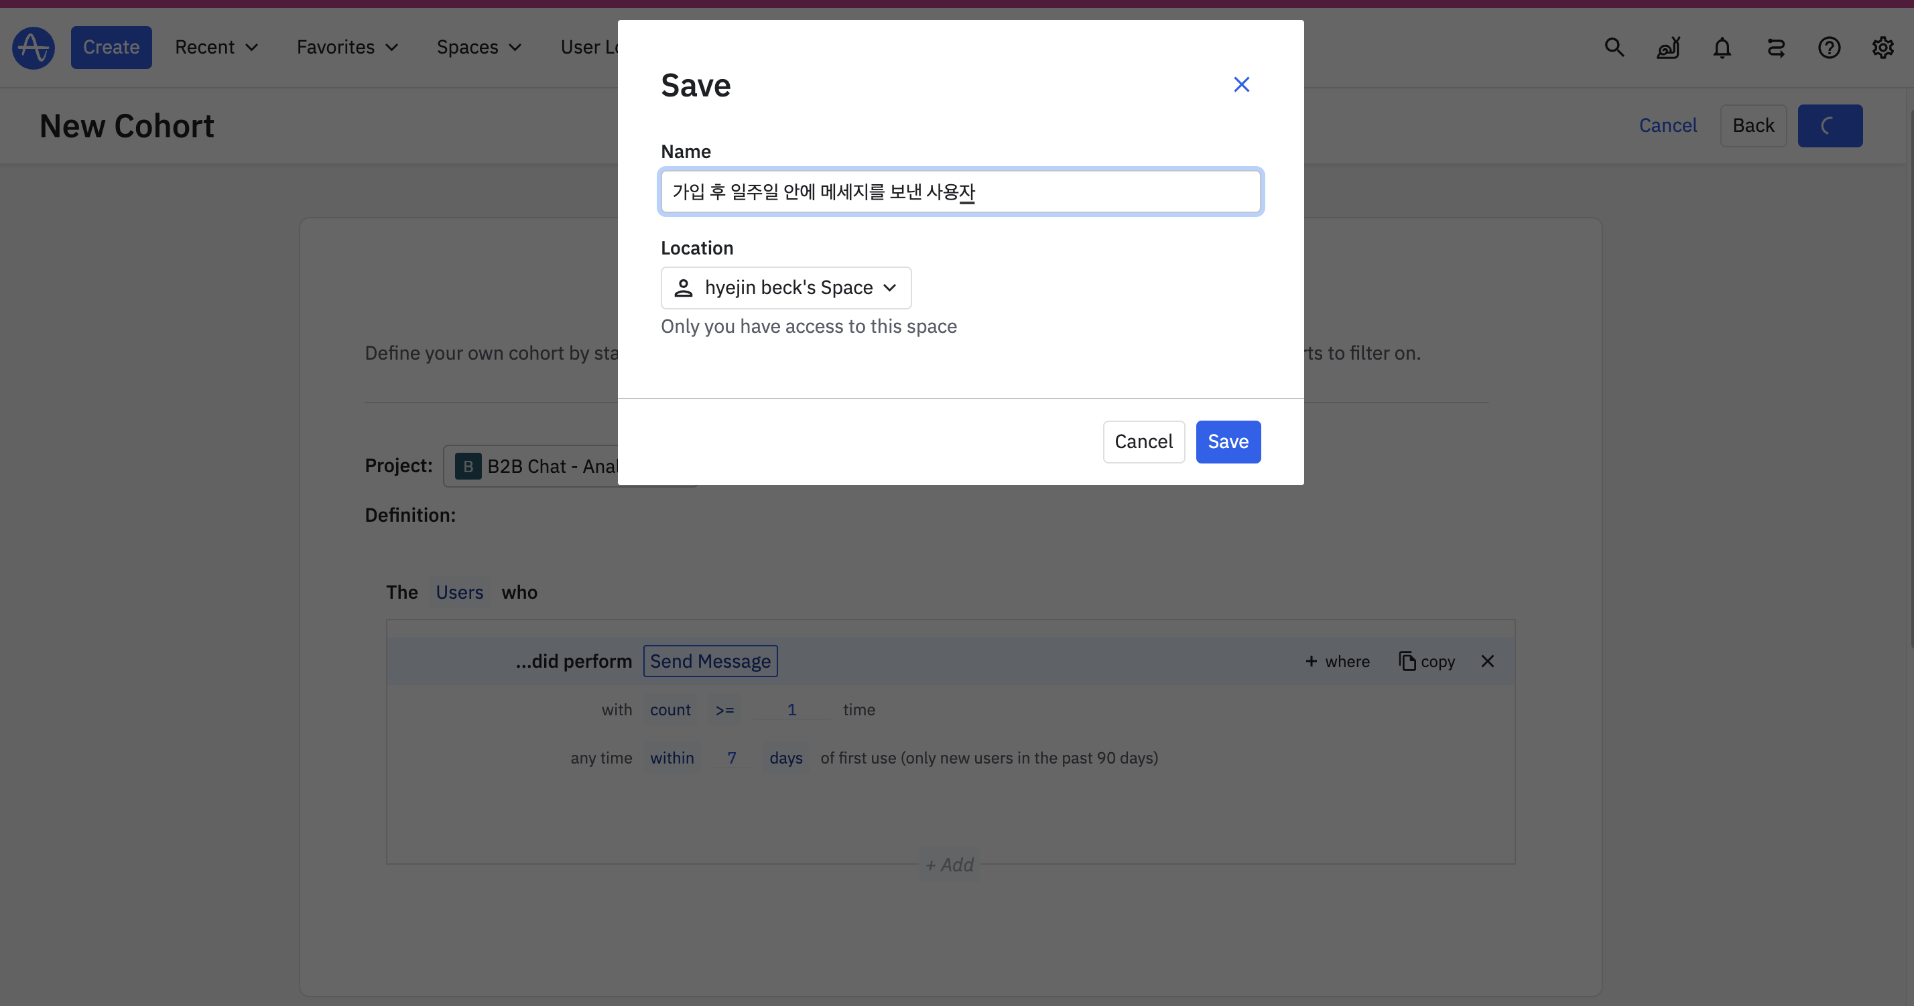Click Cancel in the Save dialog

click(1143, 442)
